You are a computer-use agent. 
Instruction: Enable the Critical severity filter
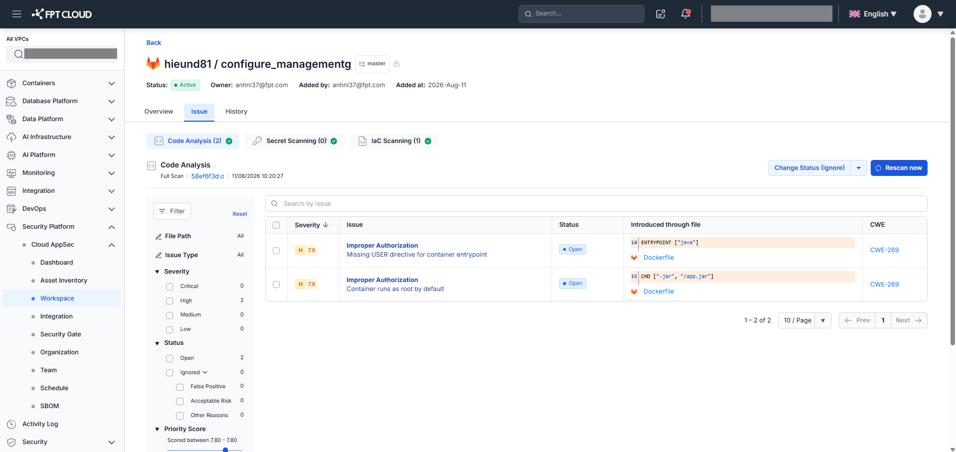(x=170, y=287)
